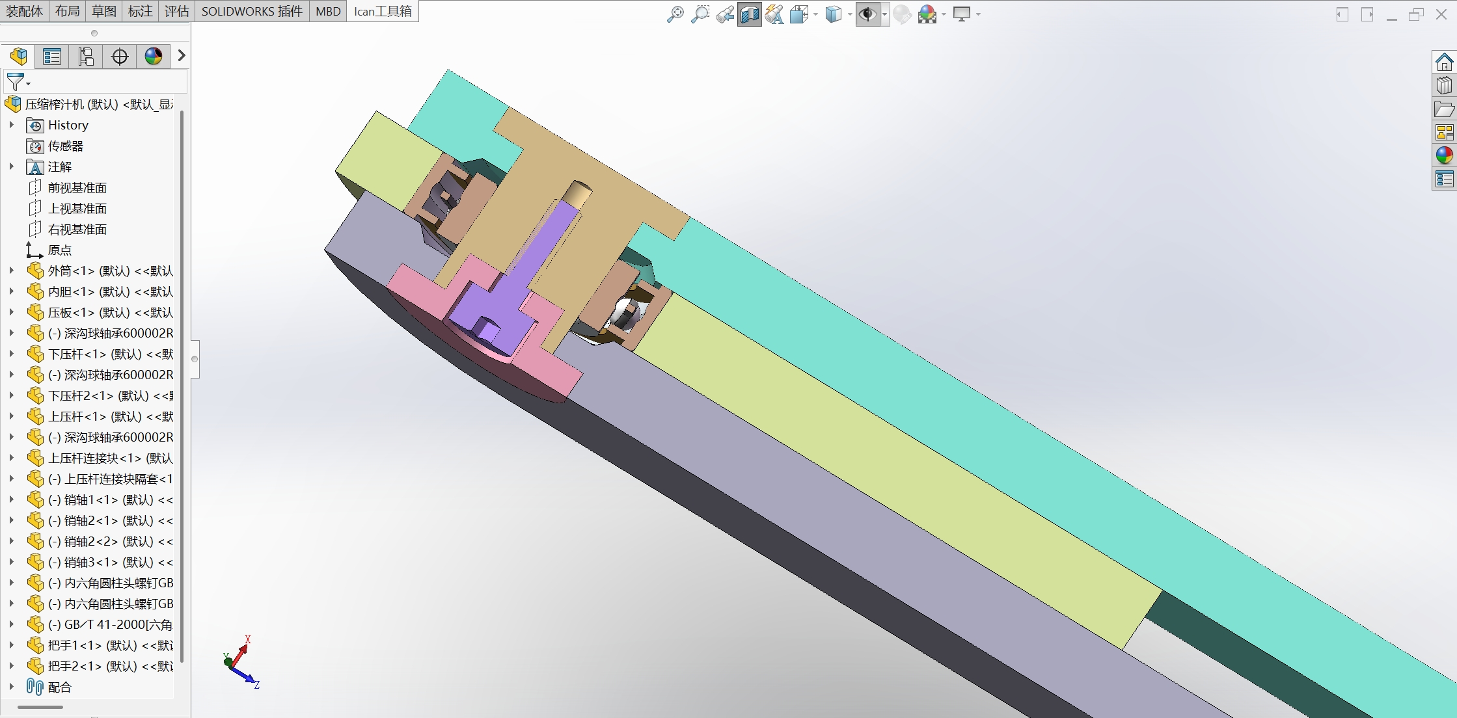The width and height of the screenshot is (1457, 718).
Task: Open the SOLIDWORKS Resources home pane
Action: 1444,62
